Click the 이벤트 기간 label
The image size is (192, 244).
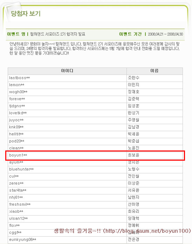[130, 34]
